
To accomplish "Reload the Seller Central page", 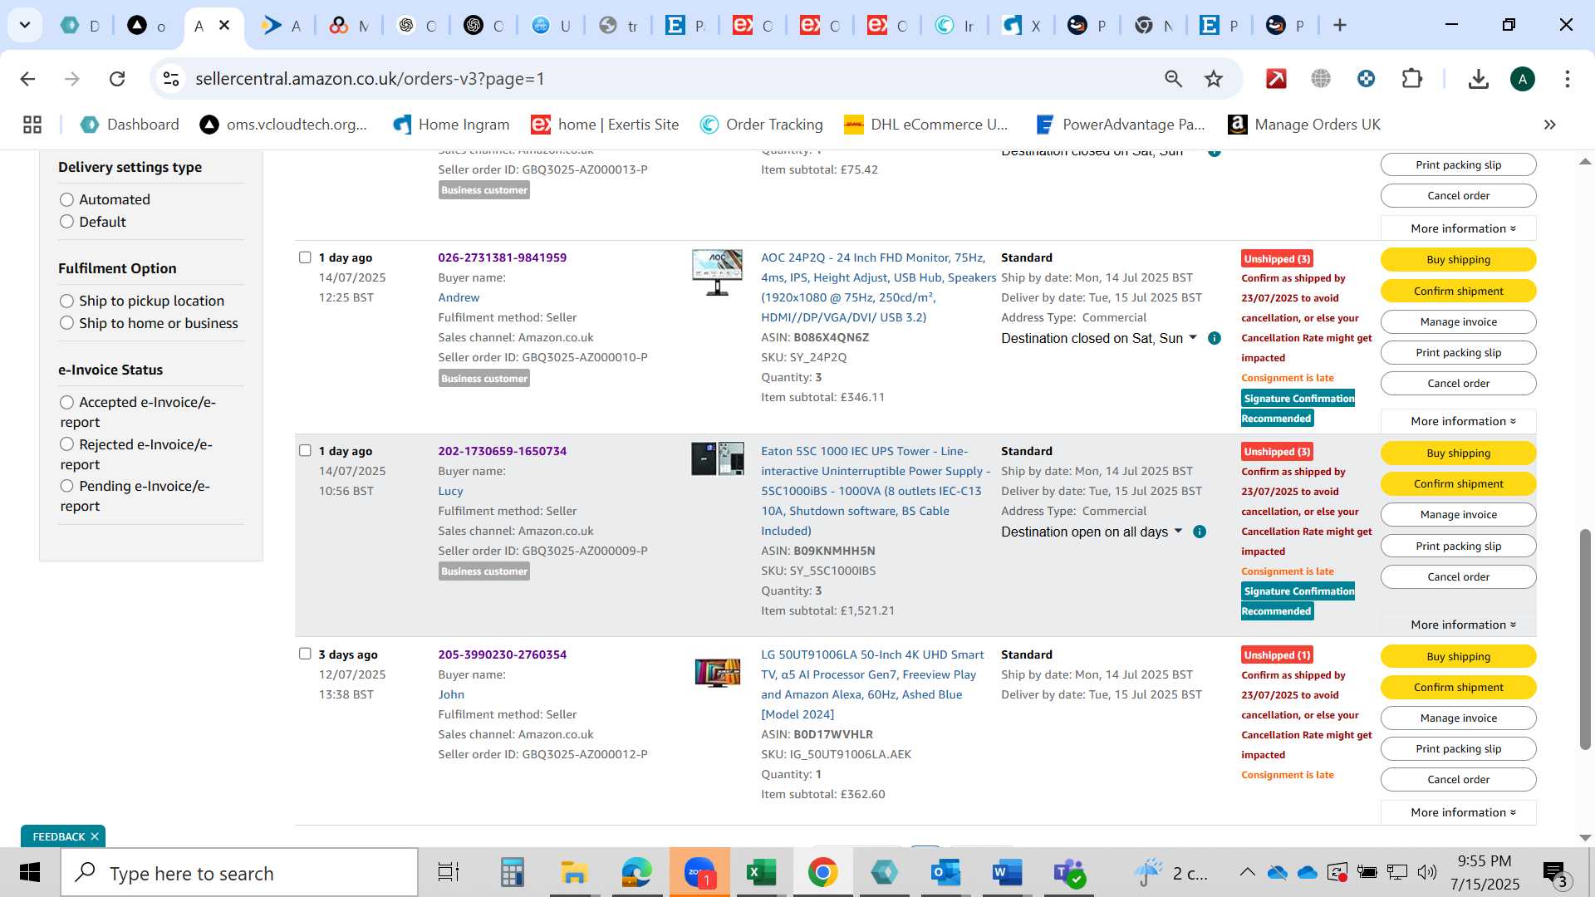I will pos(117,79).
